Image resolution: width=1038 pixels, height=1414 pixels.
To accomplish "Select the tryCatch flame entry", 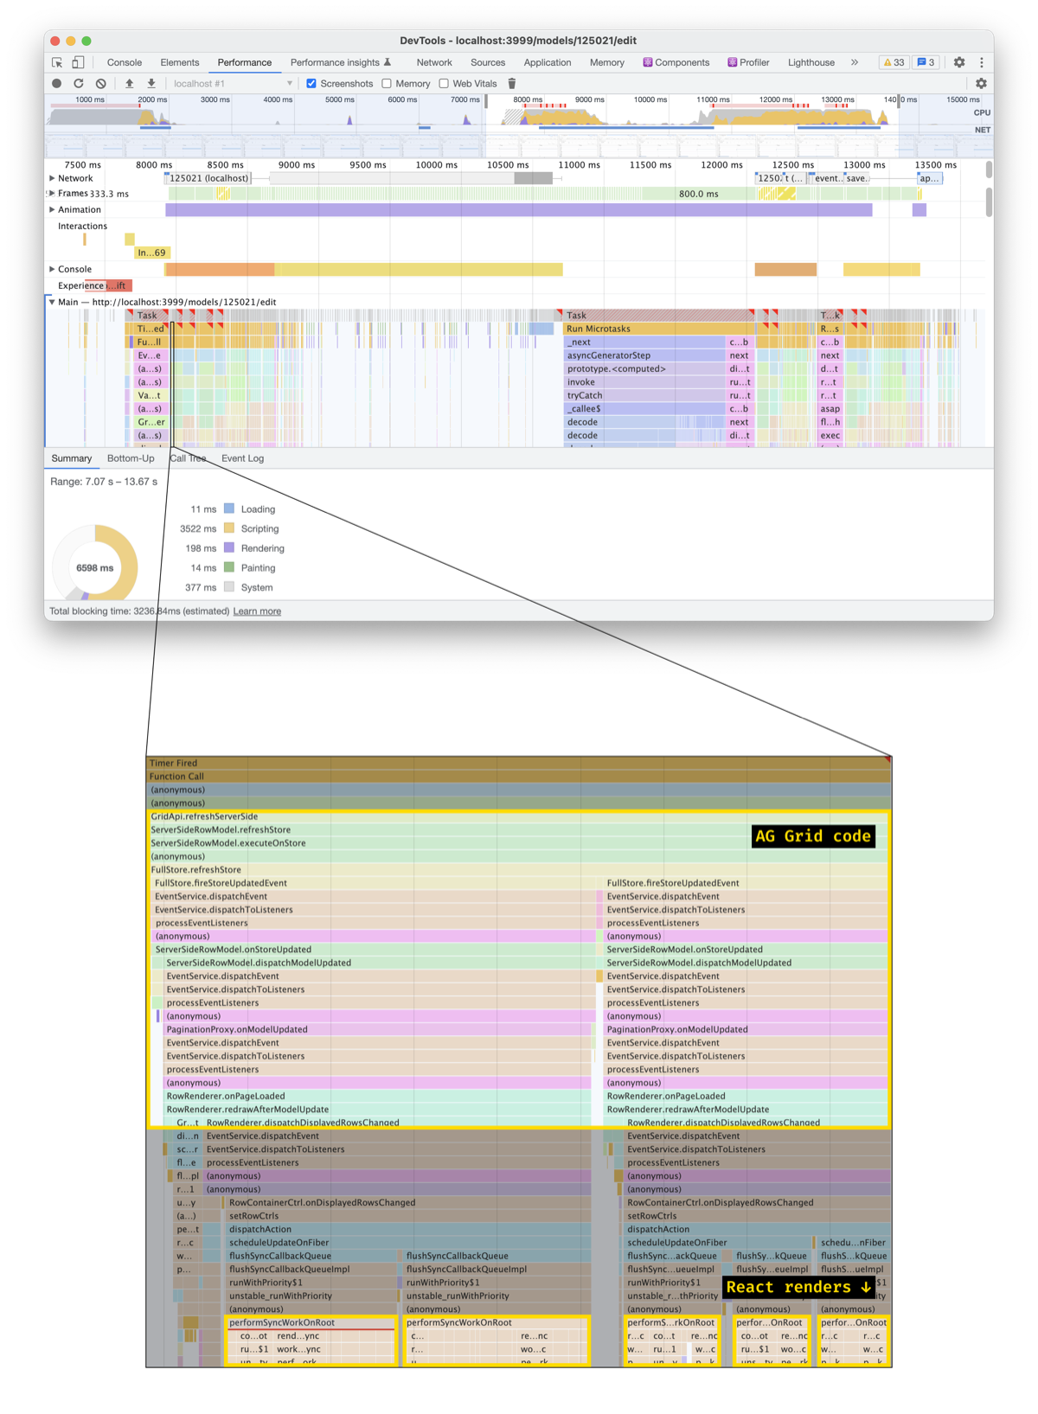I will (644, 395).
